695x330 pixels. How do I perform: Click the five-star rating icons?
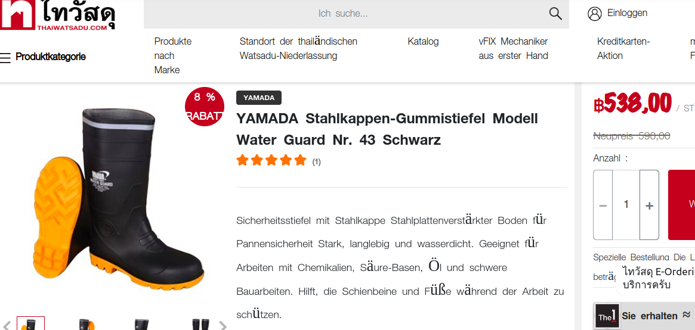coord(271,160)
